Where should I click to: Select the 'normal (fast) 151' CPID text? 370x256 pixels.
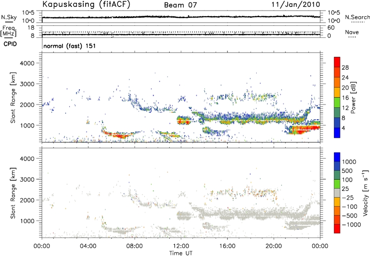tap(70, 46)
